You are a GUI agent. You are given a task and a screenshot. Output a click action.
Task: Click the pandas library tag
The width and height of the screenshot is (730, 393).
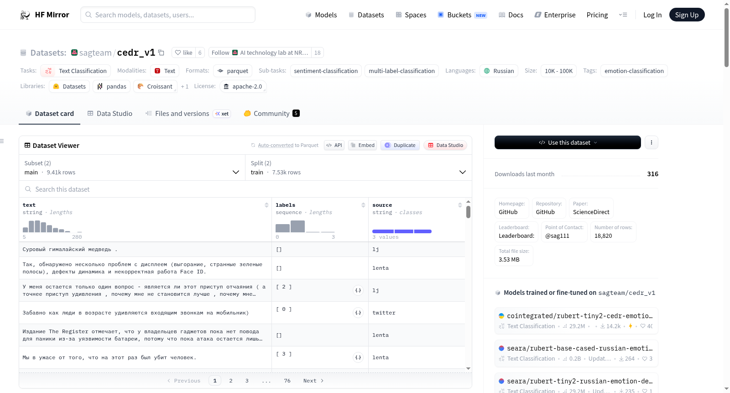(112, 86)
